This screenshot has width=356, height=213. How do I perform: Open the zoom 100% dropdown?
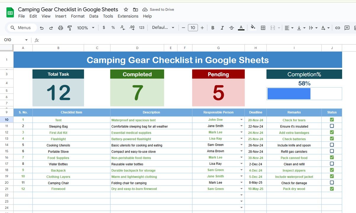click(x=86, y=28)
